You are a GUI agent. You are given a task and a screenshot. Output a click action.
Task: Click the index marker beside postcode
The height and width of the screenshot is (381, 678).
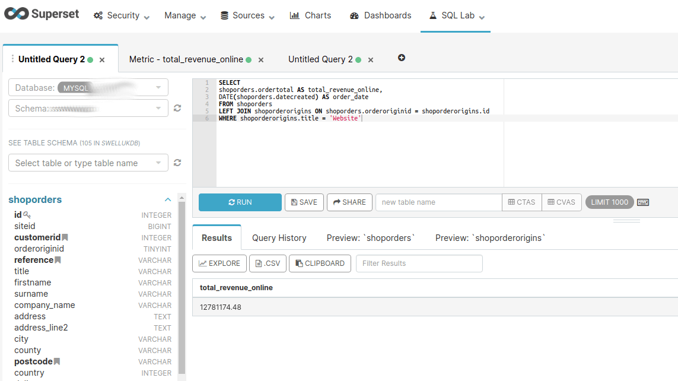pyautogui.click(x=56, y=361)
